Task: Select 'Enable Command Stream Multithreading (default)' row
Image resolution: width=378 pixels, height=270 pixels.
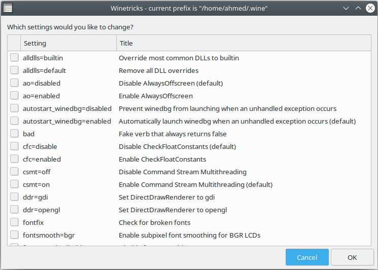Action: coord(195,184)
